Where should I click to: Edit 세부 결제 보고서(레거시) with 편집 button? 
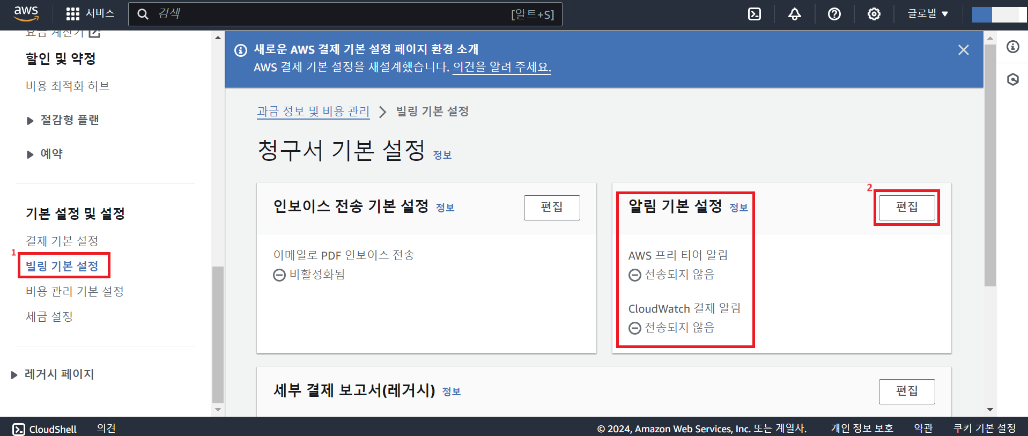coord(907,391)
